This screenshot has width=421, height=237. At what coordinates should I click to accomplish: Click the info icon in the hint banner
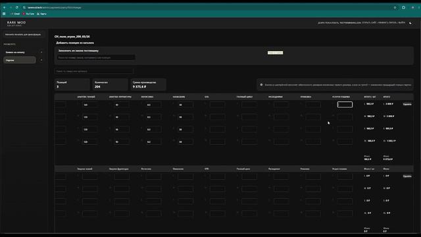click(261, 85)
